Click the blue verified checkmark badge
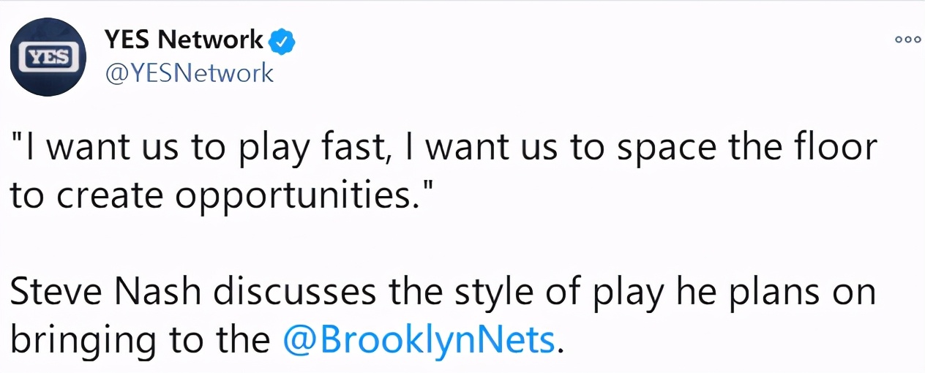 (x=282, y=42)
